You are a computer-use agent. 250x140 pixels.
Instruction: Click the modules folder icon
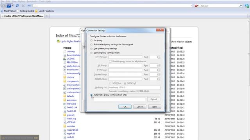pos(64,126)
